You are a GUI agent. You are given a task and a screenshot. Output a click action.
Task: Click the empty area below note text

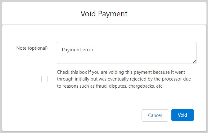pyautogui.click(x=124, y=59)
